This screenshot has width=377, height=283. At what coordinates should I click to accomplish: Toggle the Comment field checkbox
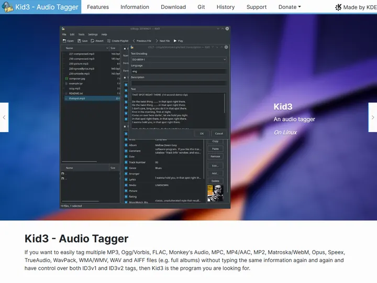pos(126,151)
